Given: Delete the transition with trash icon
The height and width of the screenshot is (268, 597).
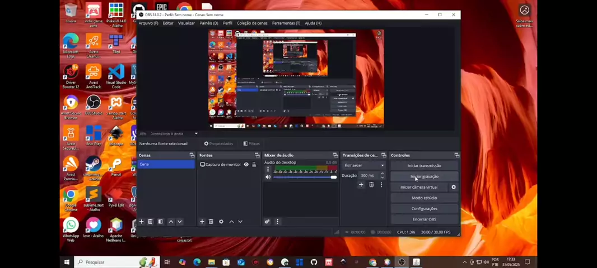Looking at the screenshot, I should point(371,185).
